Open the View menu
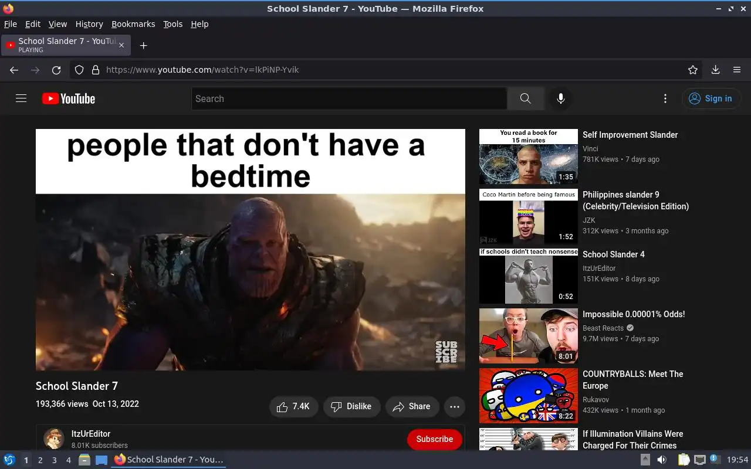This screenshot has width=751, height=469. click(57, 24)
